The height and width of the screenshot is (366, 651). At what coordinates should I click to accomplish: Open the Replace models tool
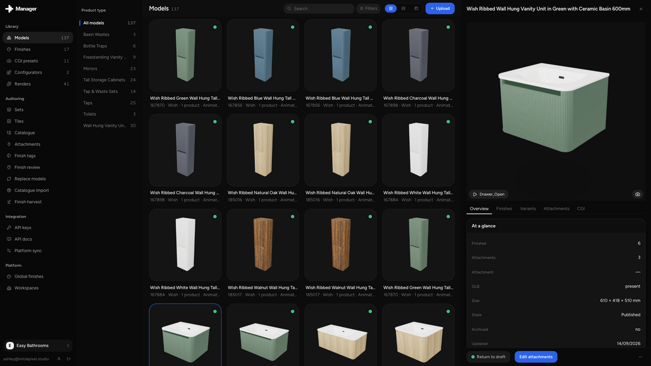(x=37, y=179)
